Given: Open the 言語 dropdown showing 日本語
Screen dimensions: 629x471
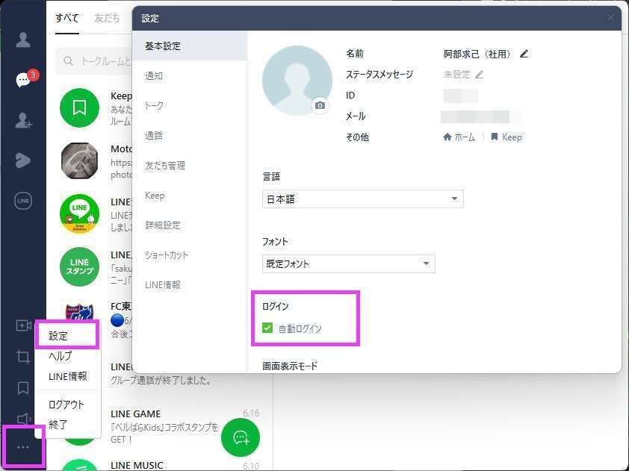Looking at the screenshot, I should point(362,199).
